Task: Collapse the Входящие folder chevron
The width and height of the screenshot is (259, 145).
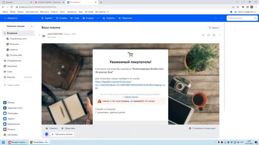Action: point(5,33)
